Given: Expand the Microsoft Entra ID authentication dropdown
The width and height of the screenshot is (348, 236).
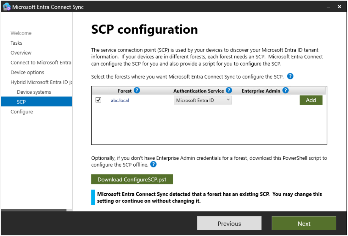Looking at the screenshot, I should pyautogui.click(x=203, y=100).
